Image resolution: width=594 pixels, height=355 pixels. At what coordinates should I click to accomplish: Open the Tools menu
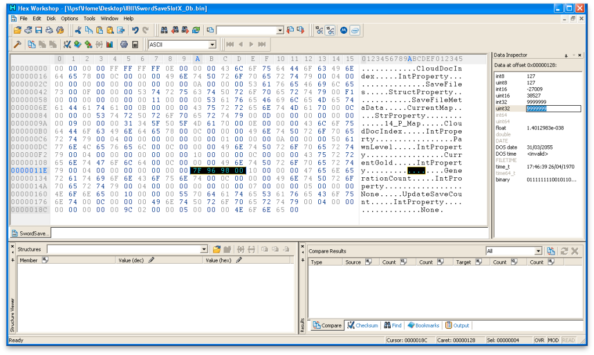coord(89,18)
